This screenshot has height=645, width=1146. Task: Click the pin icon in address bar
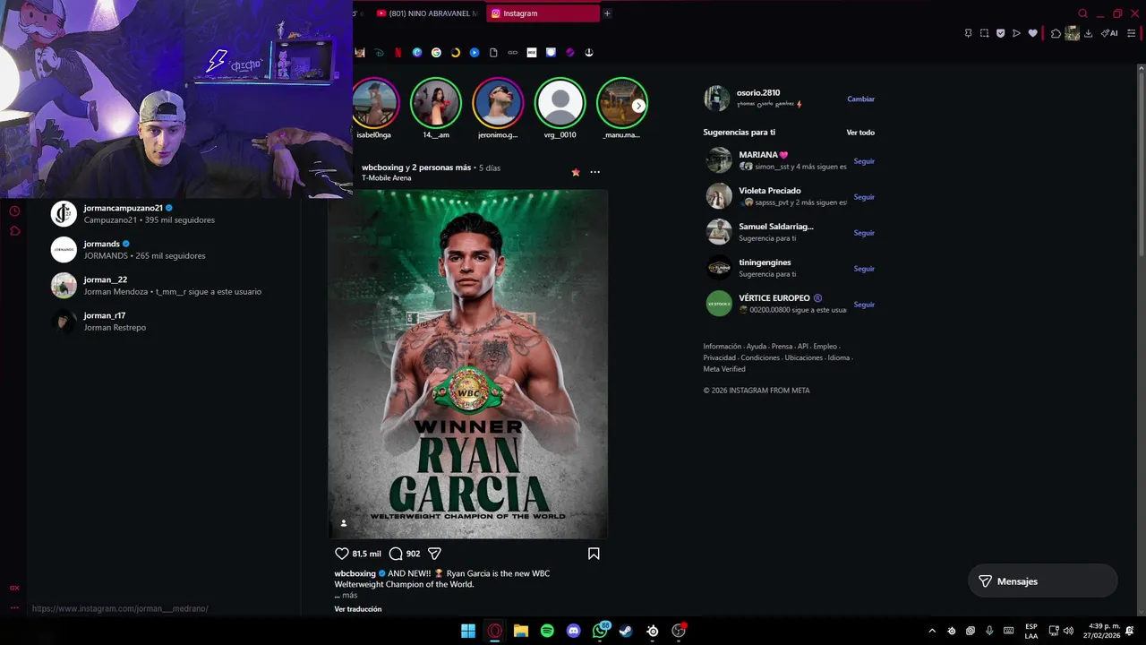tap(968, 33)
